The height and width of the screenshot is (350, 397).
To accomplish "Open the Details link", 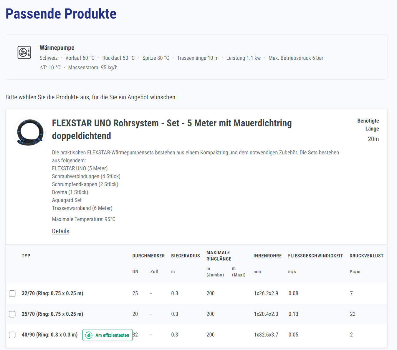I will (61, 231).
